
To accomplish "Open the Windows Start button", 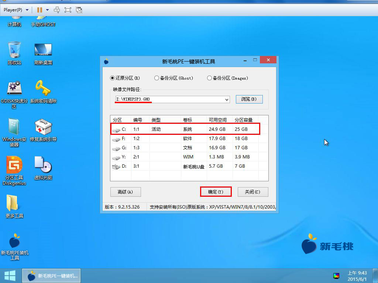I will tap(10, 276).
